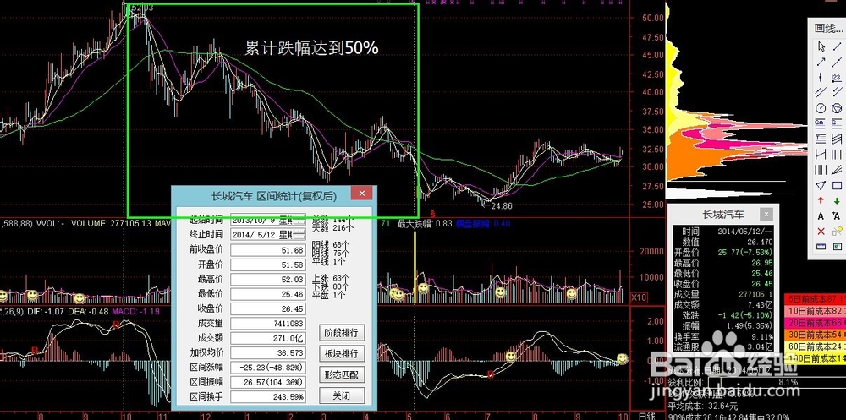The height and width of the screenshot is (420, 846).
Task: Select the text A annotation tool
Action: point(821,215)
